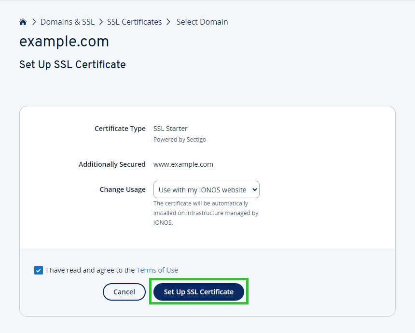Image resolution: width=415 pixels, height=333 pixels.
Task: Click the chevron right after the home icon
Action: click(x=34, y=22)
